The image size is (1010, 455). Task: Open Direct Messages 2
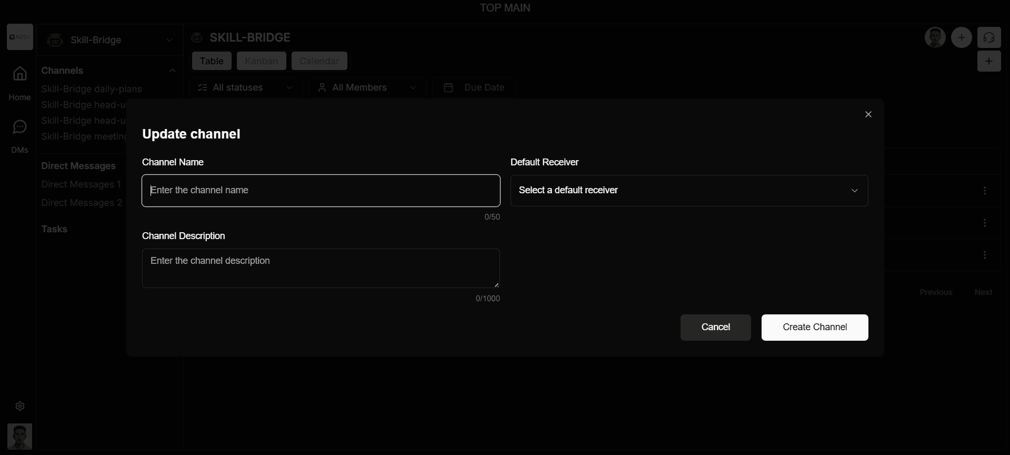click(x=82, y=203)
